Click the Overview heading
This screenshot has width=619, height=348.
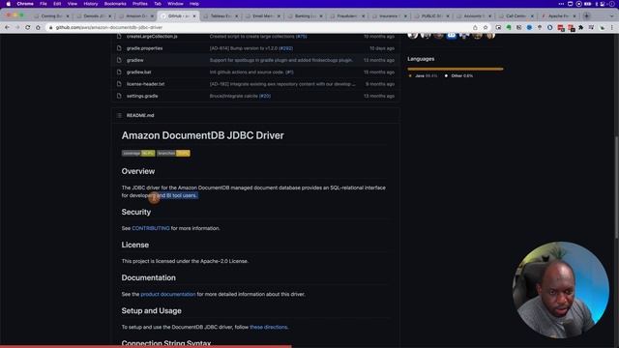[138, 171]
